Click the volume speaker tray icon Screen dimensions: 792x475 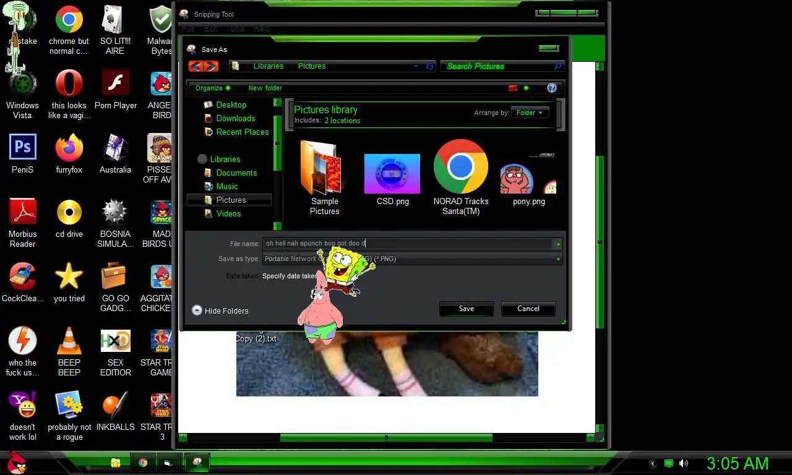click(684, 463)
